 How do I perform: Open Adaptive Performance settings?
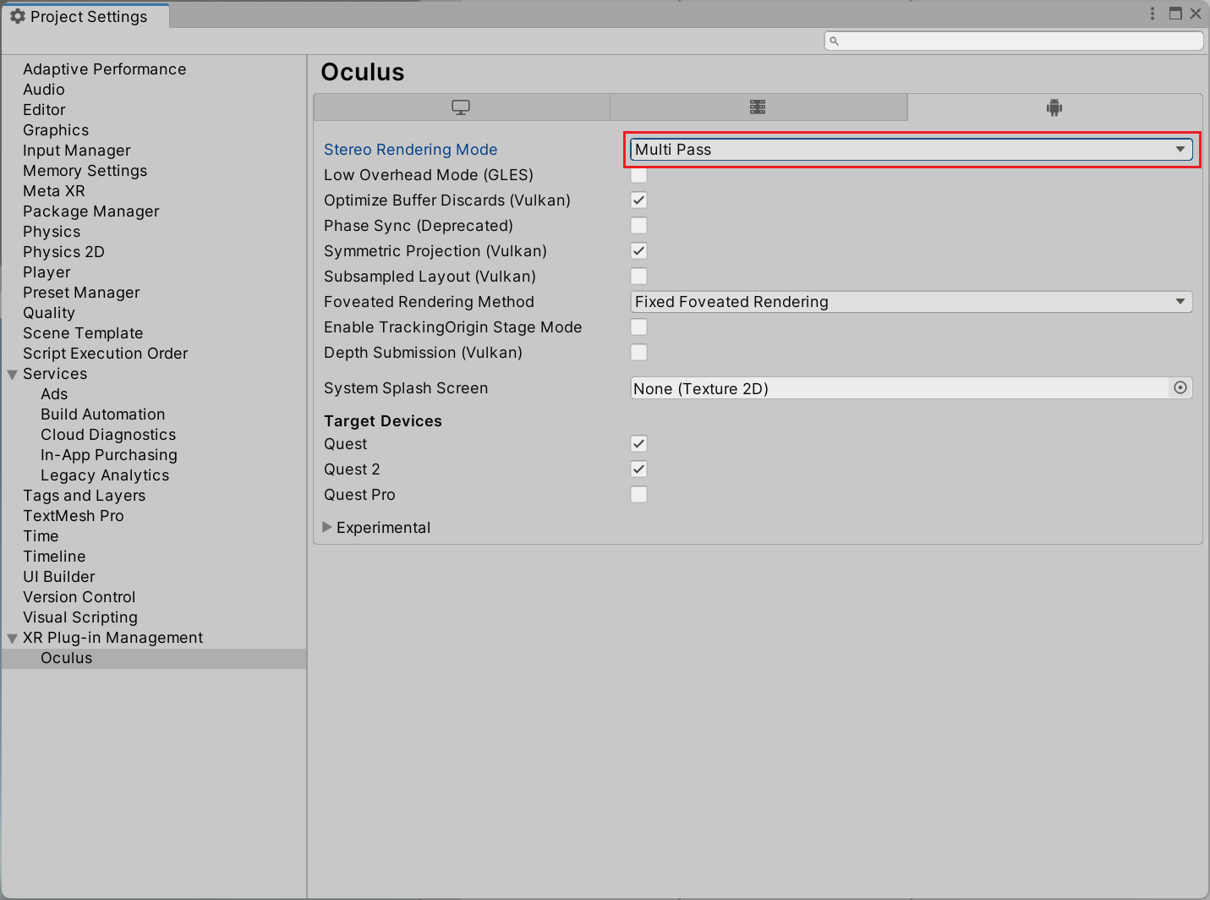click(x=104, y=69)
